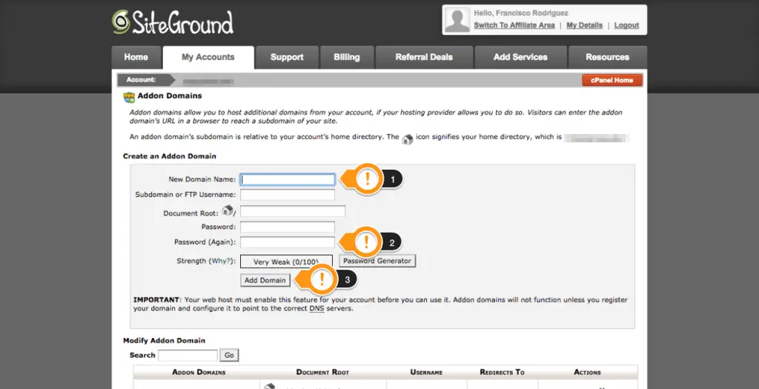Click the underlined DNS abbreviation
This screenshot has width=759, height=389.
pyautogui.click(x=315, y=308)
